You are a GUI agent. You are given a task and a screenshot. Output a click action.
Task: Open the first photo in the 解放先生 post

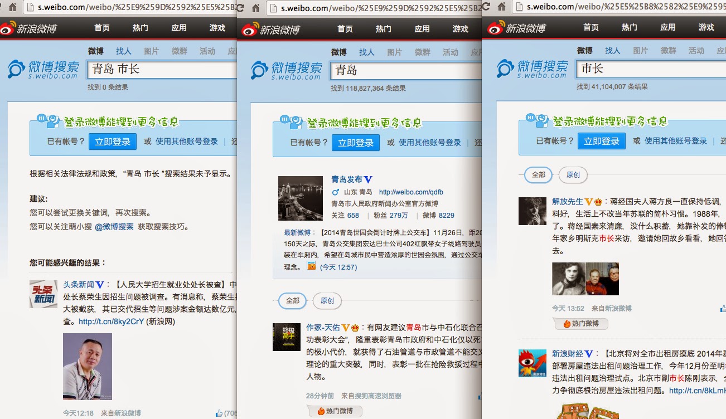coord(569,279)
